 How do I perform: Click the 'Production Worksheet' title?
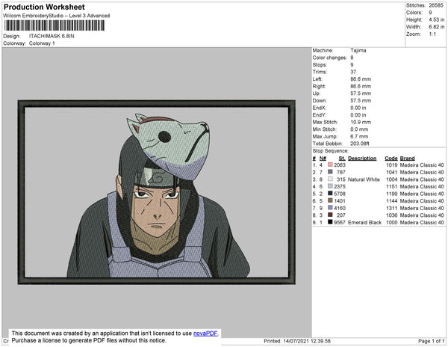coord(44,7)
